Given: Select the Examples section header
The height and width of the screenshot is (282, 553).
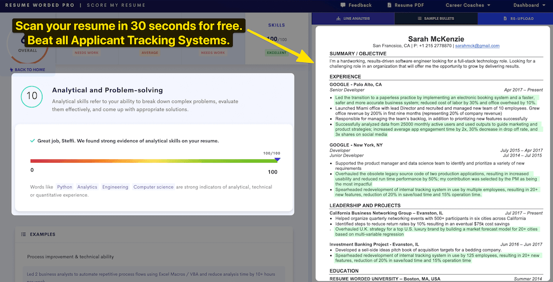Looking at the screenshot, I should [x=154, y=234].
